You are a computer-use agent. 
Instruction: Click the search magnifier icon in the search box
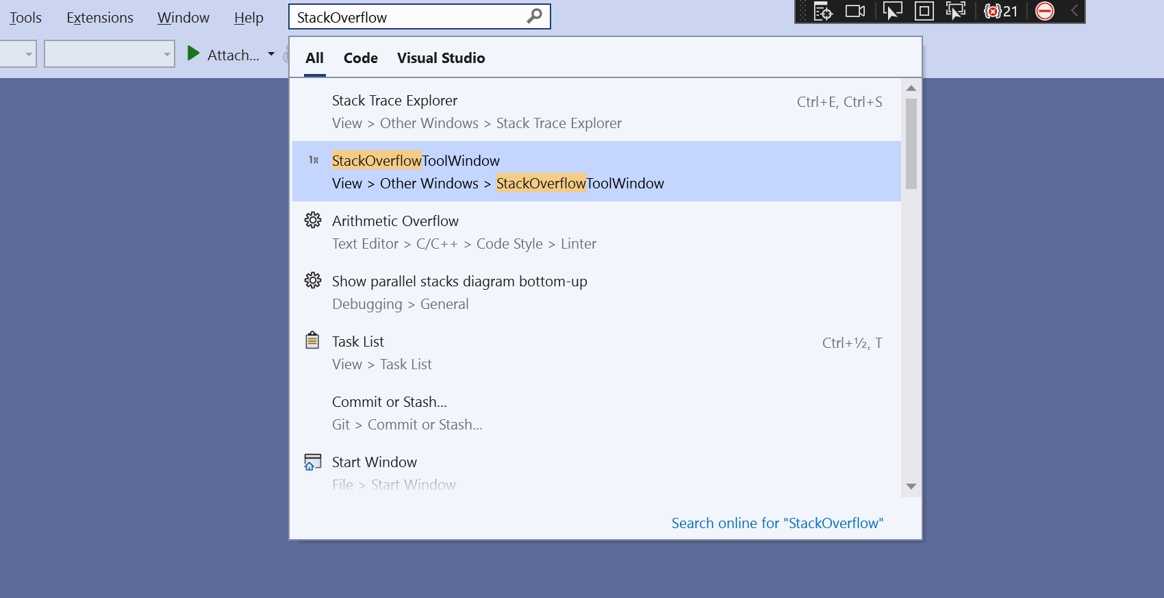(x=534, y=16)
